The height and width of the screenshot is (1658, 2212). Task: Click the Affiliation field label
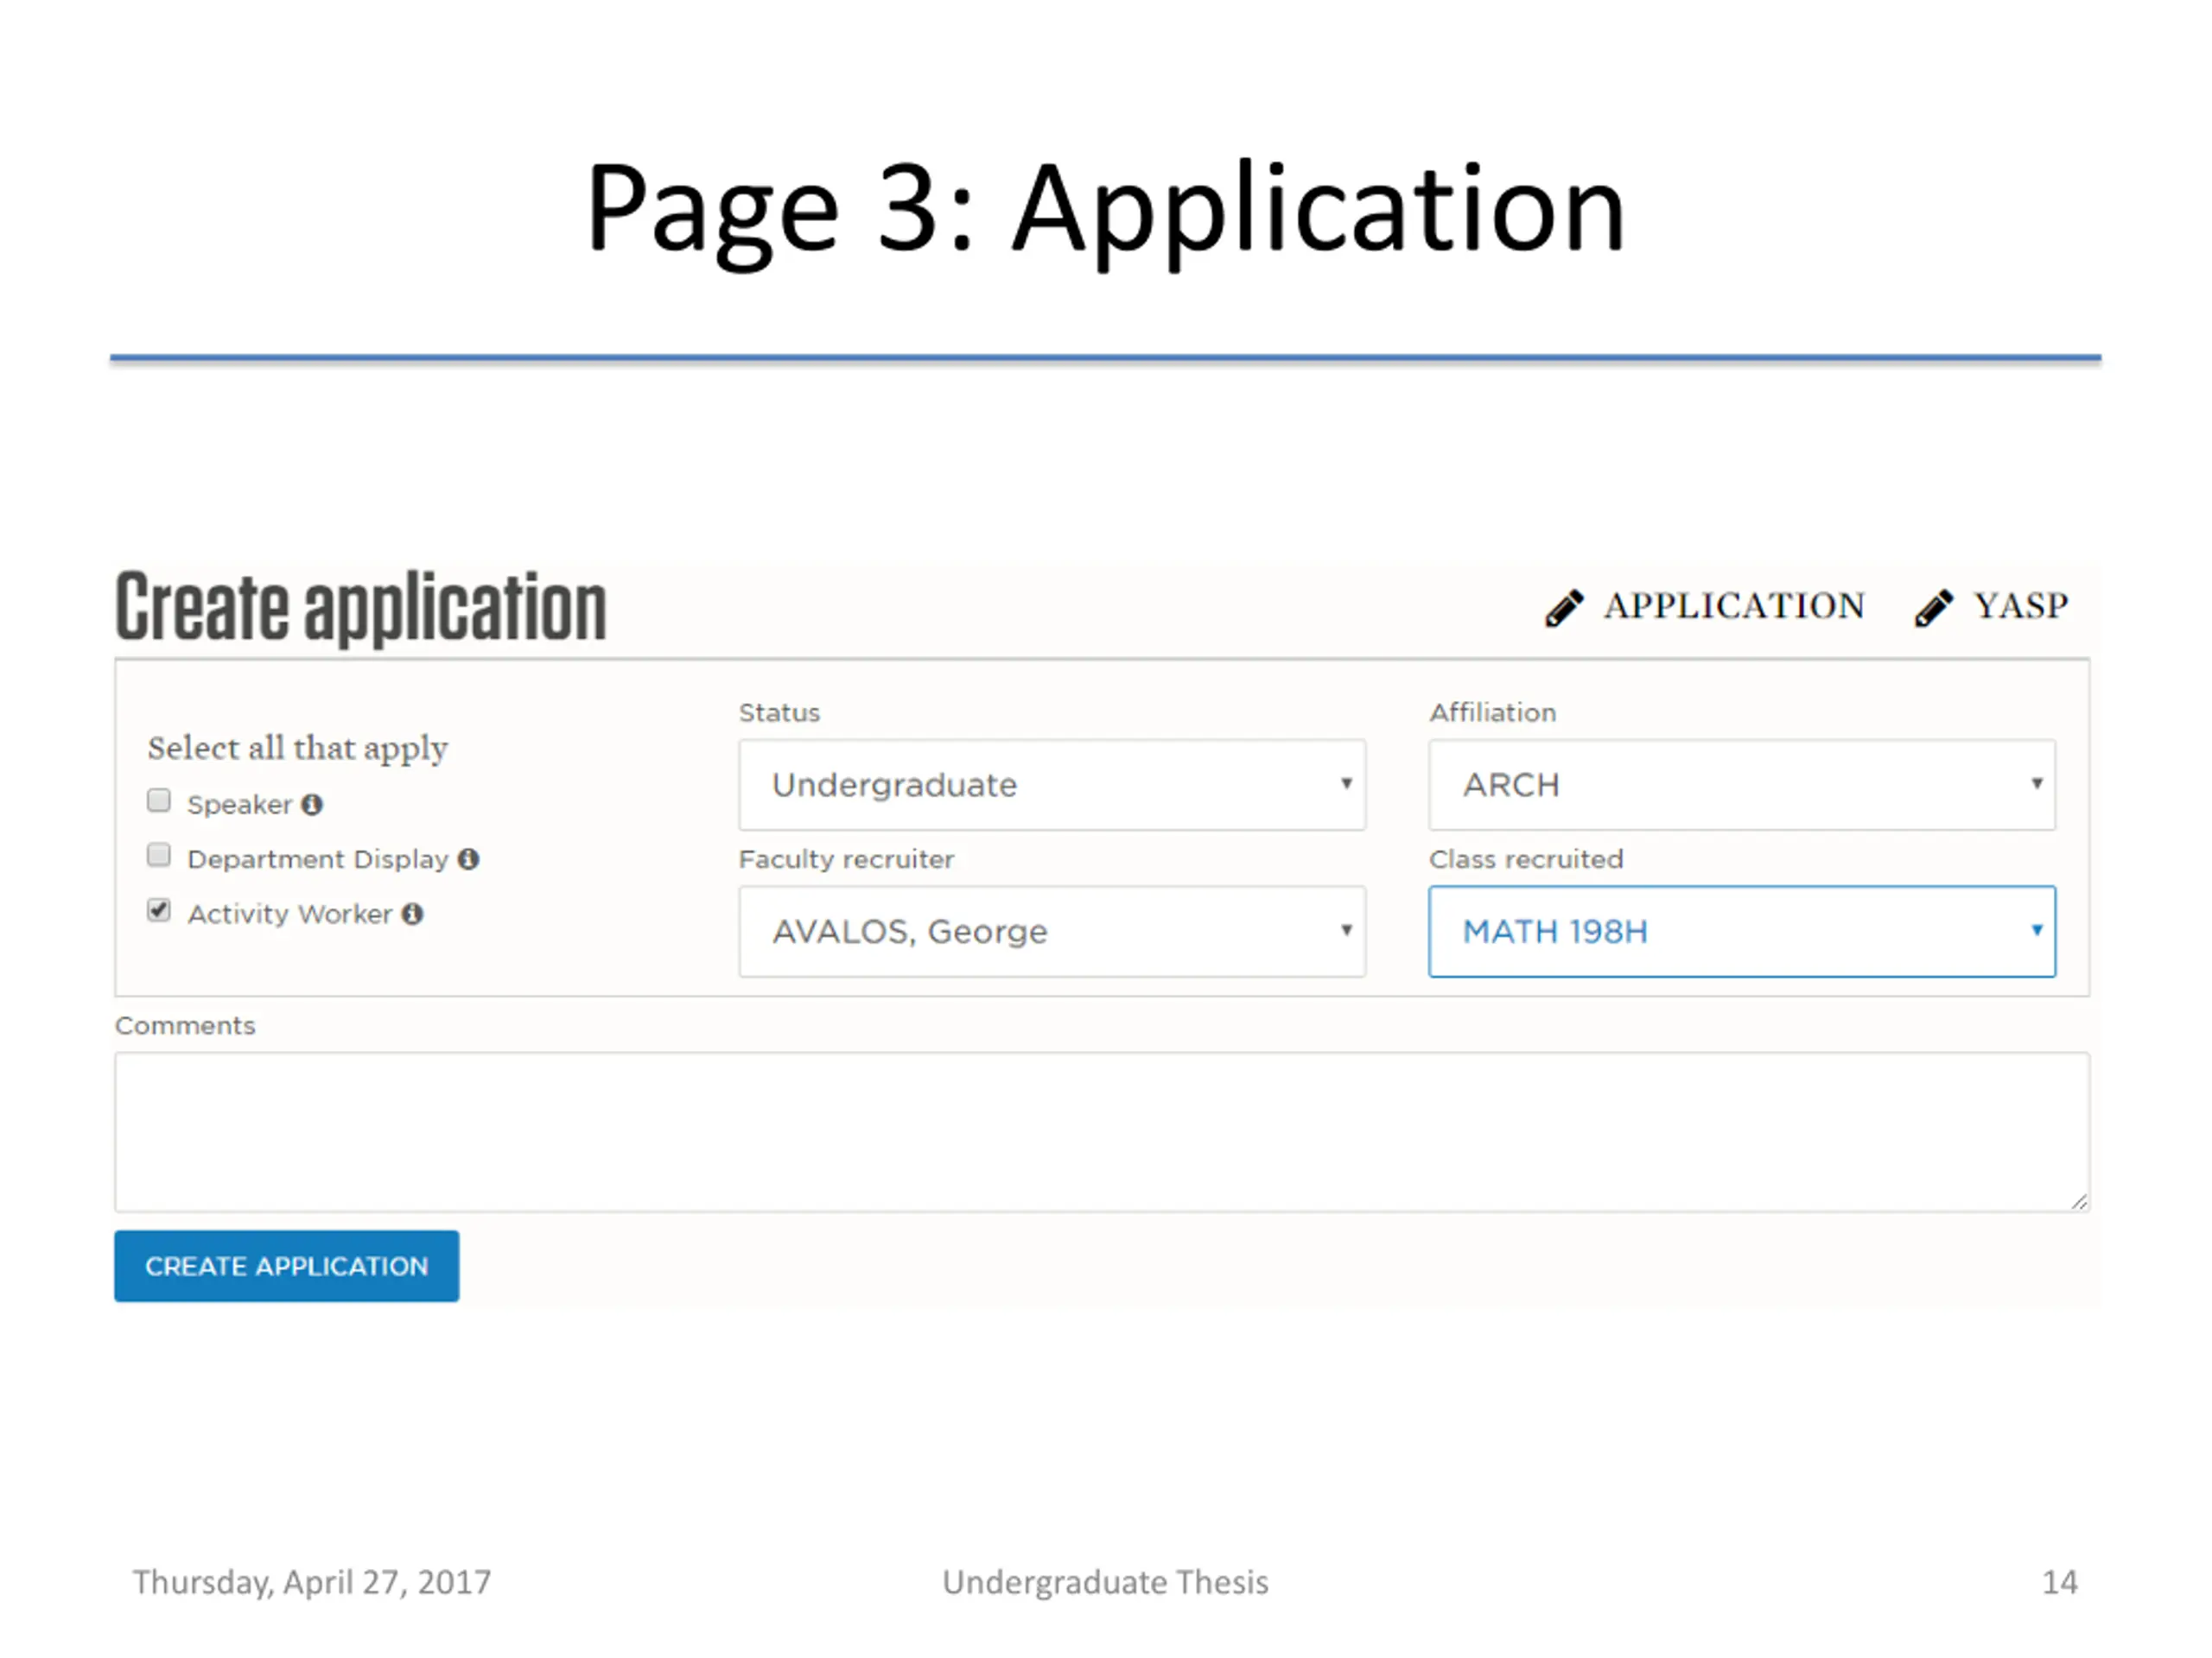pos(1493,712)
